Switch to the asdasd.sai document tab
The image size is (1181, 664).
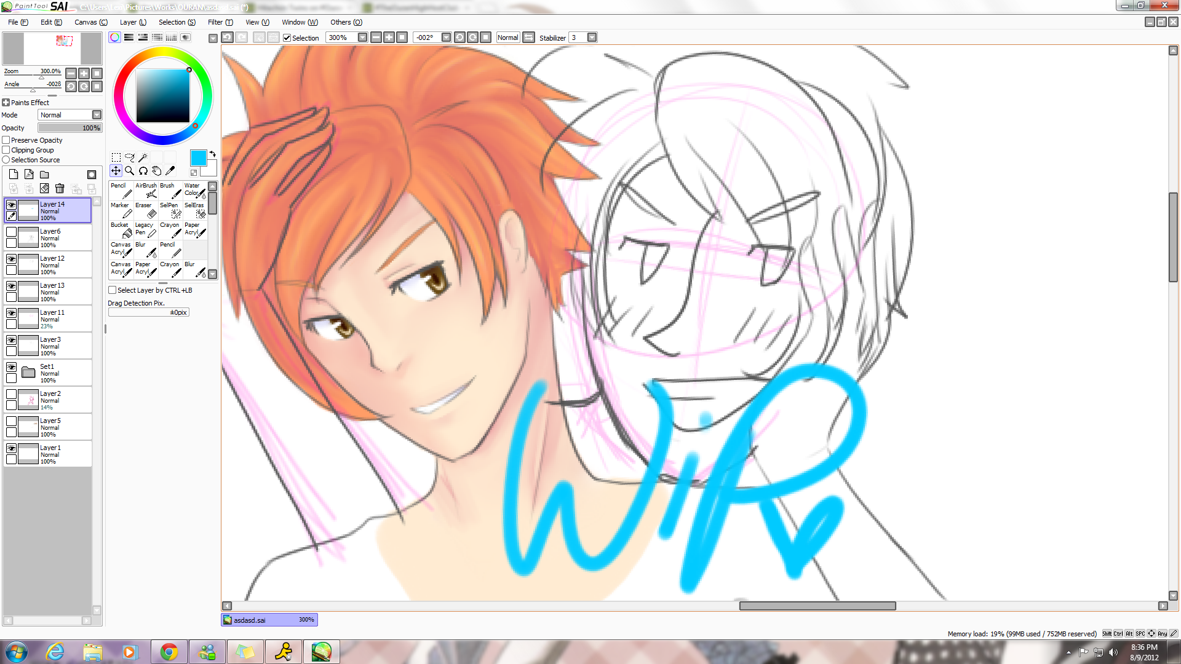click(269, 620)
